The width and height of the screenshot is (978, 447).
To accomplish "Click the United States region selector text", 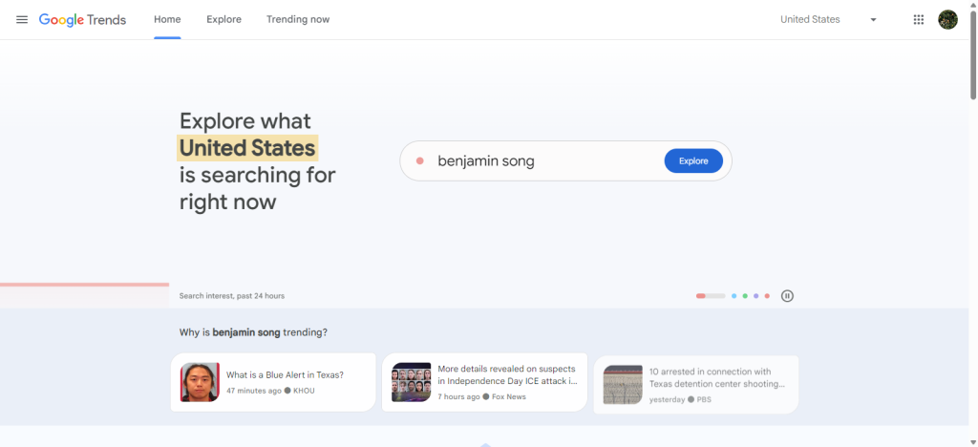I will (x=810, y=19).
